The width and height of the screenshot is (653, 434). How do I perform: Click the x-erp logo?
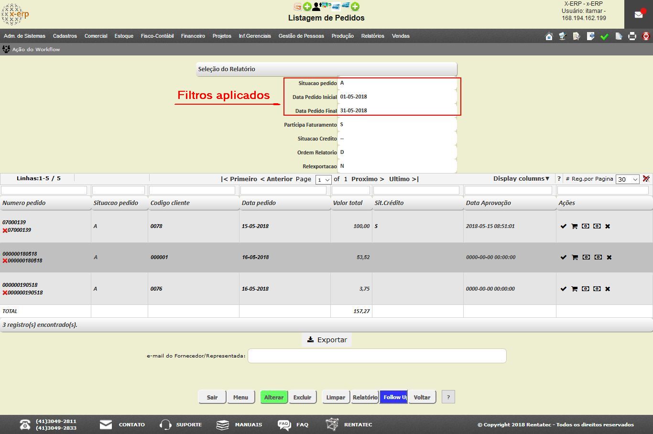point(15,14)
